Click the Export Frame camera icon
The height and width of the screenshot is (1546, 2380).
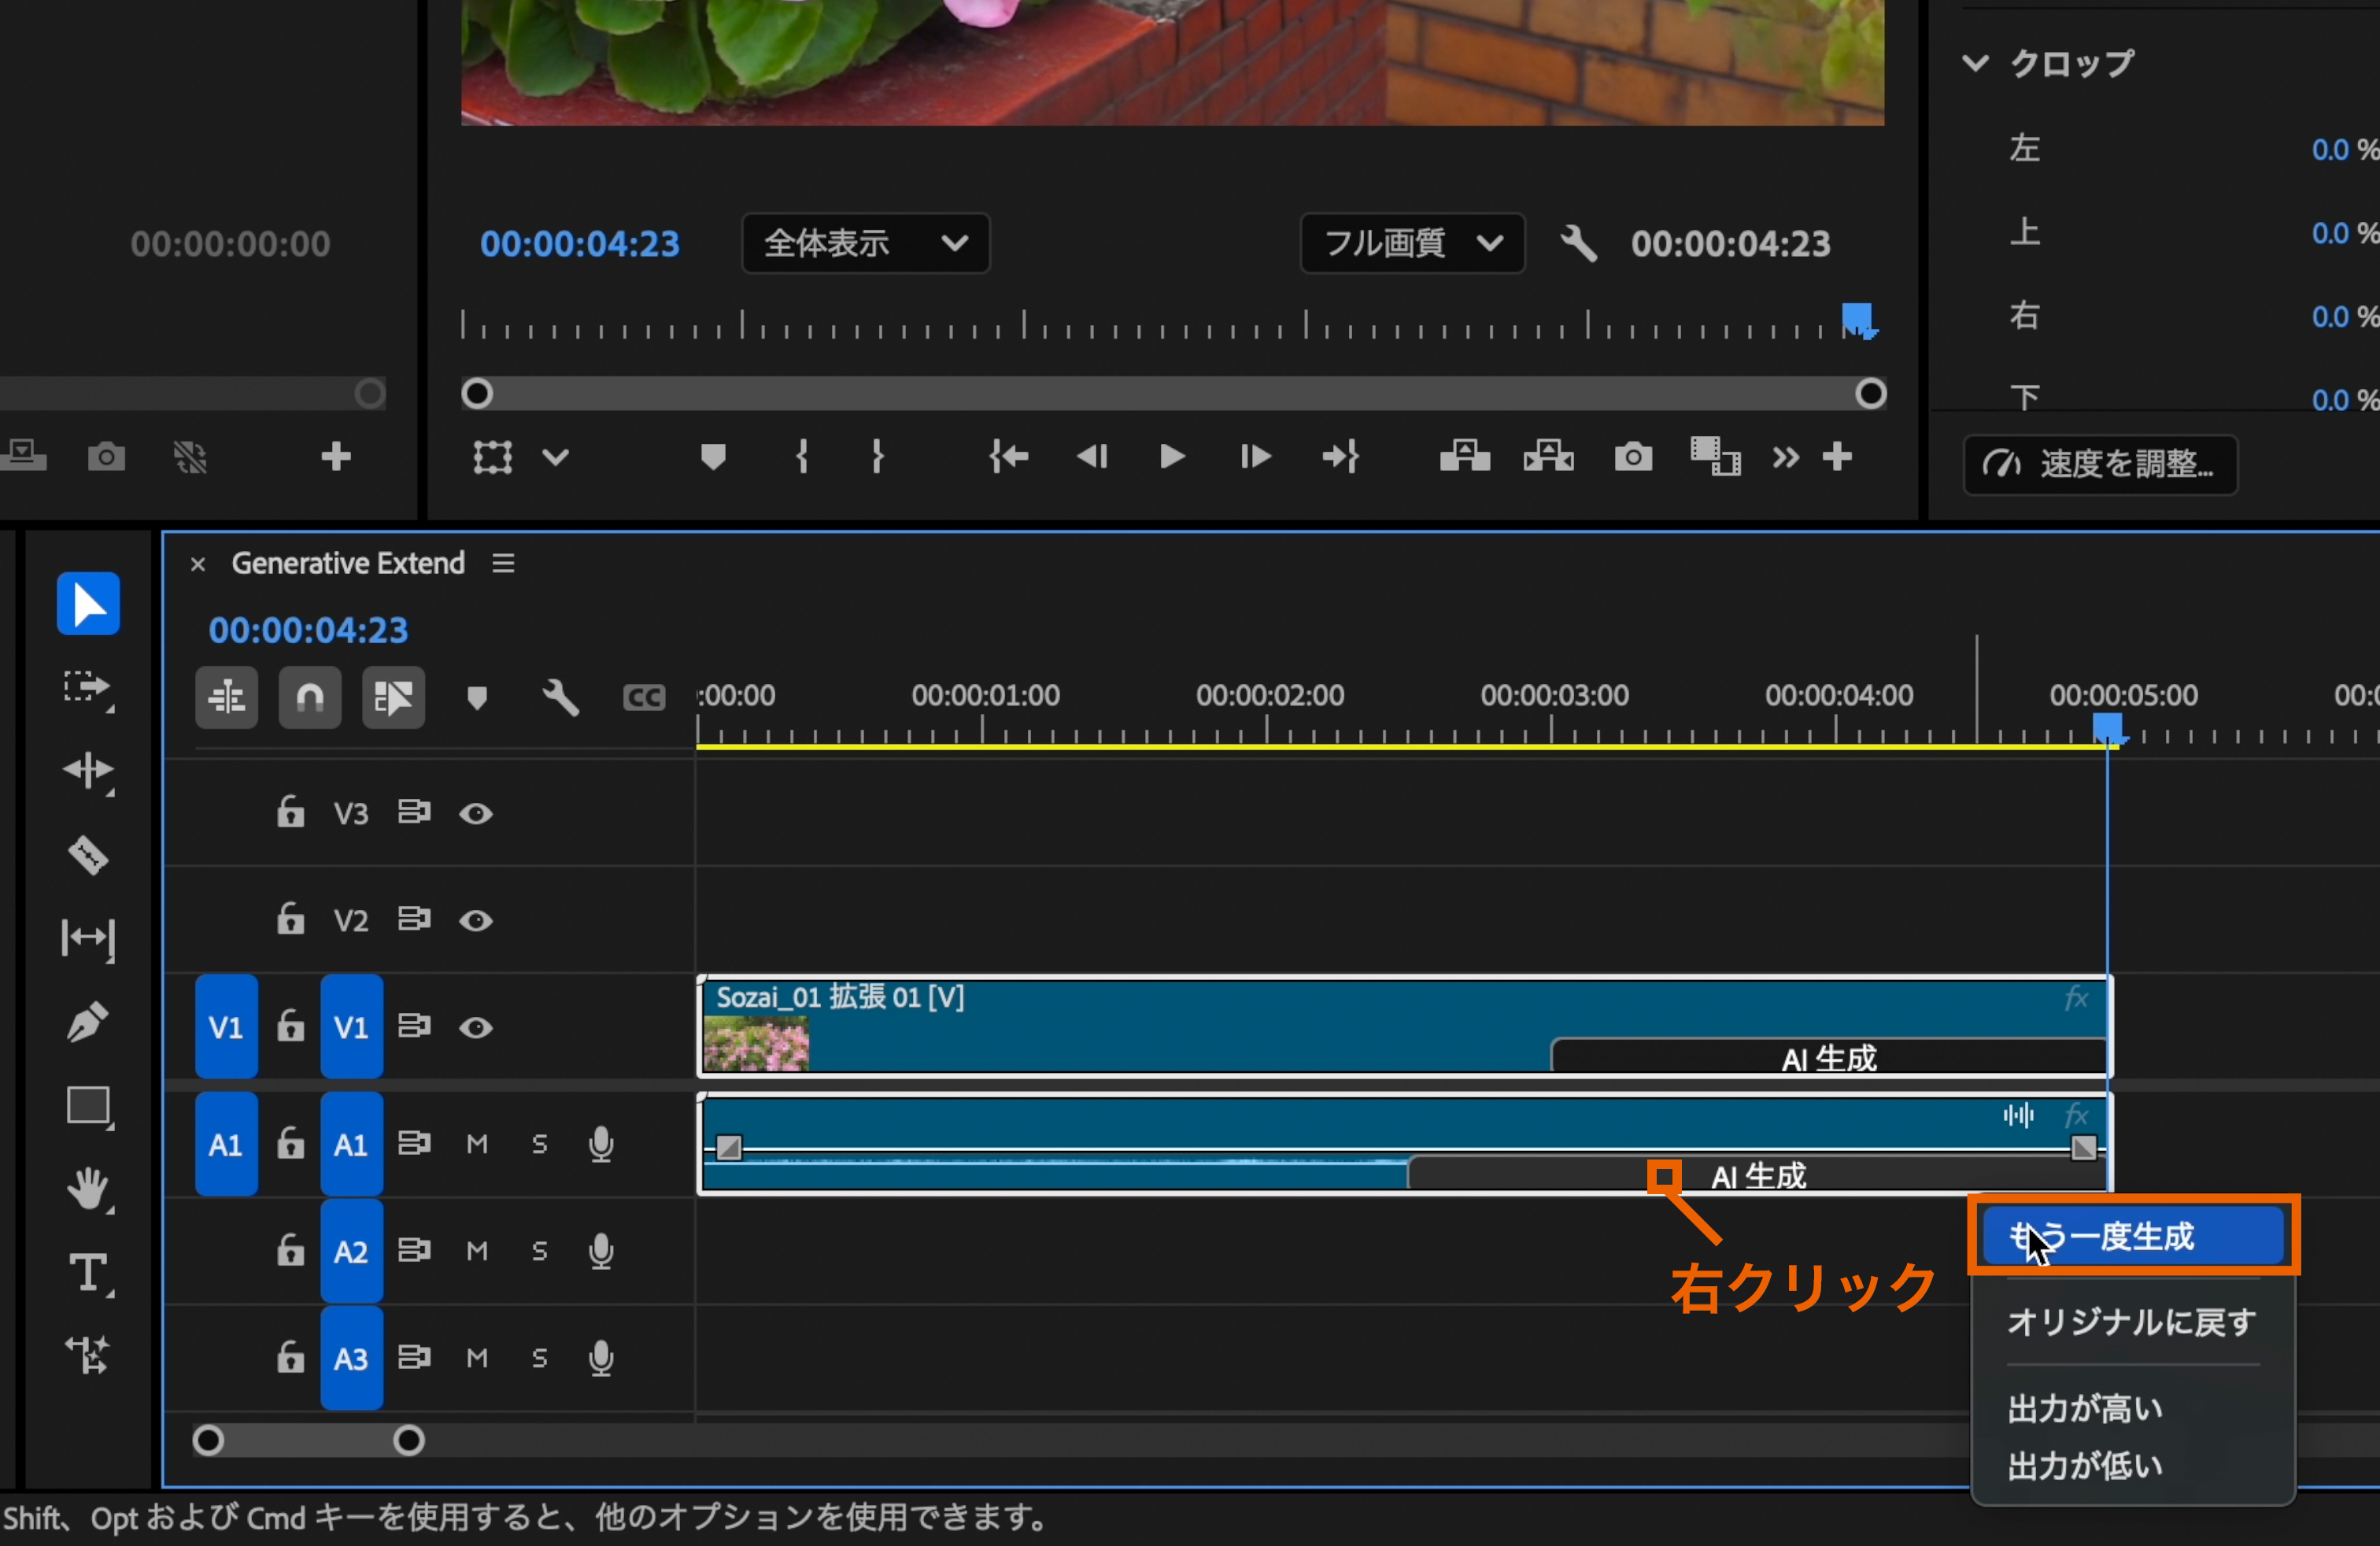click(x=1633, y=457)
